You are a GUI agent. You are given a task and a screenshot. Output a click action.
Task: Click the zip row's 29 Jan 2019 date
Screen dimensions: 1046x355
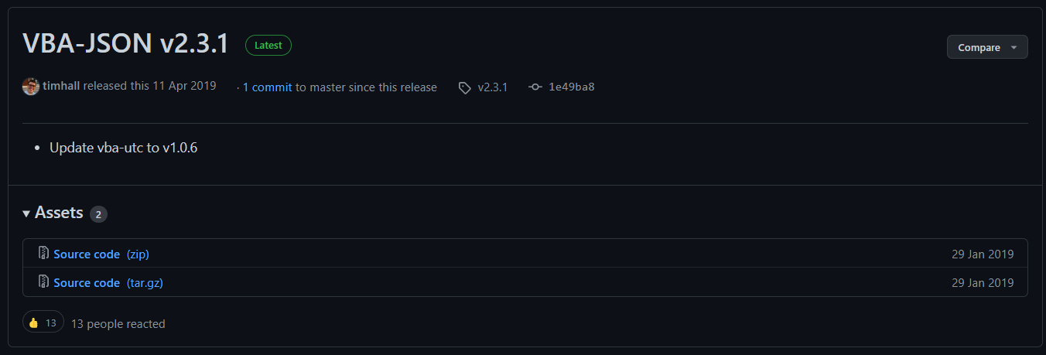point(982,254)
